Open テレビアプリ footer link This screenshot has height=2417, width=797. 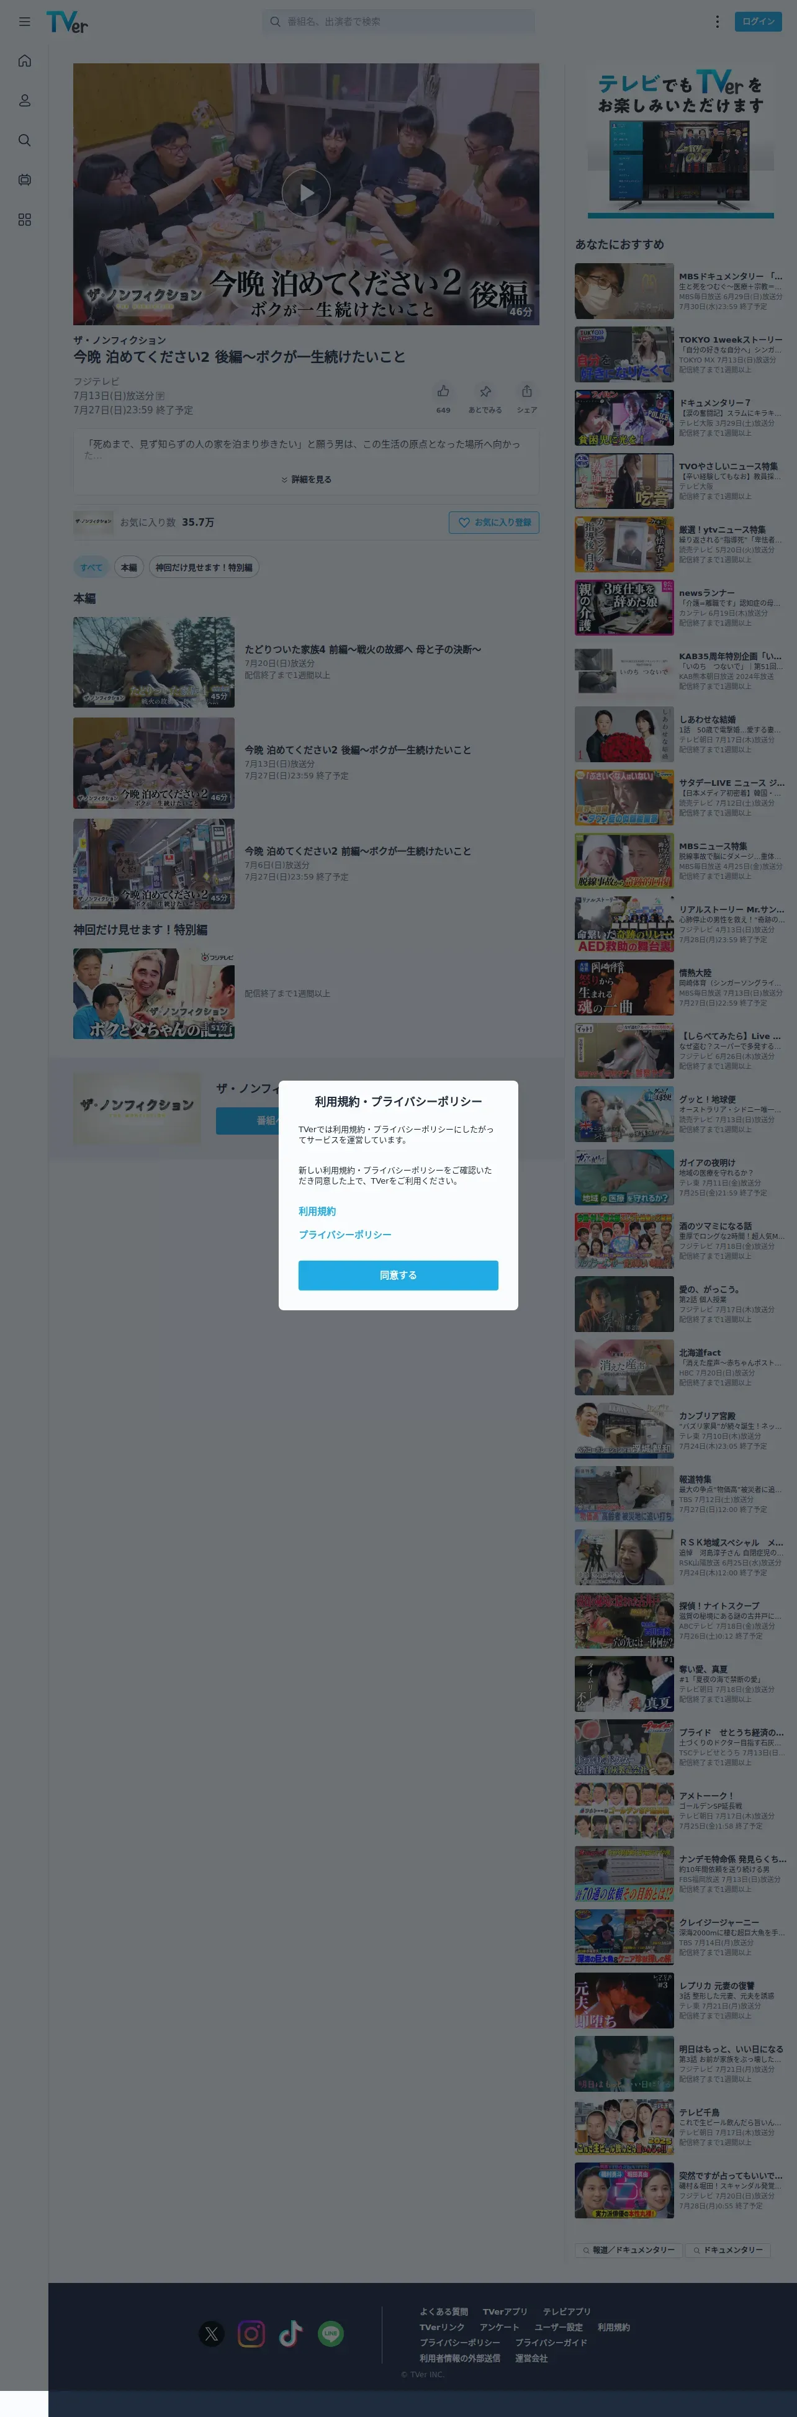(x=567, y=2312)
